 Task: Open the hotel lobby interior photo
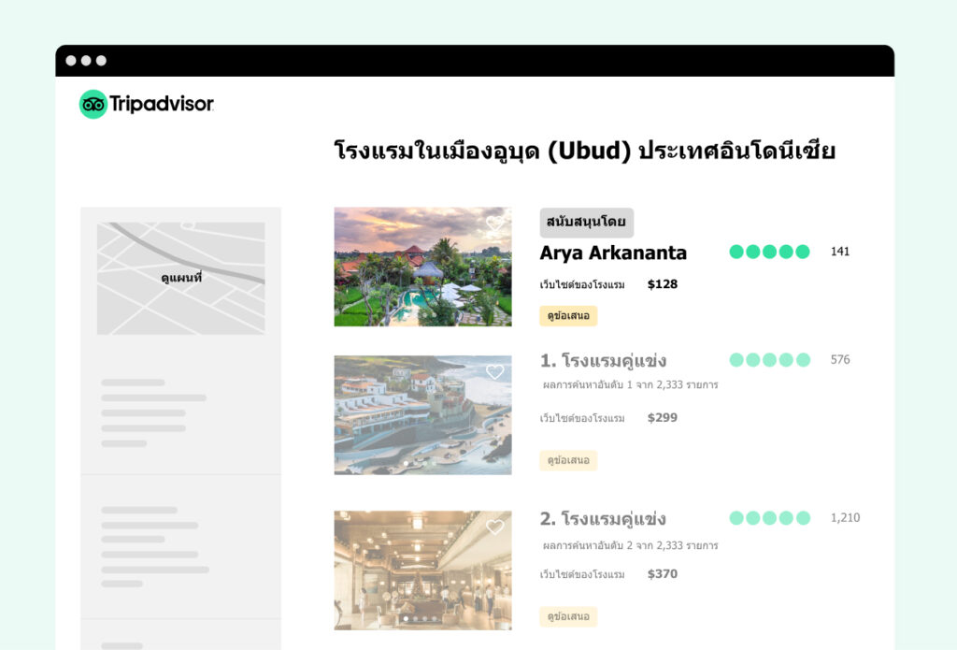pos(423,570)
